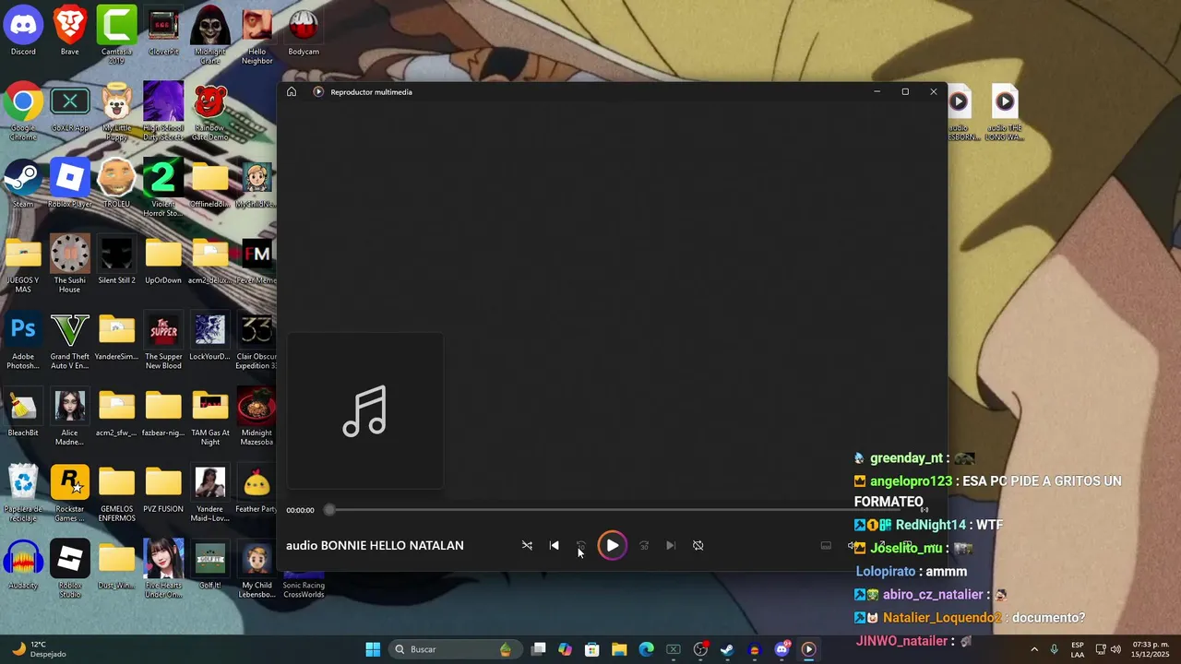The height and width of the screenshot is (664, 1181).
Task: Select PVZ FUSION folder
Action: [163, 489]
